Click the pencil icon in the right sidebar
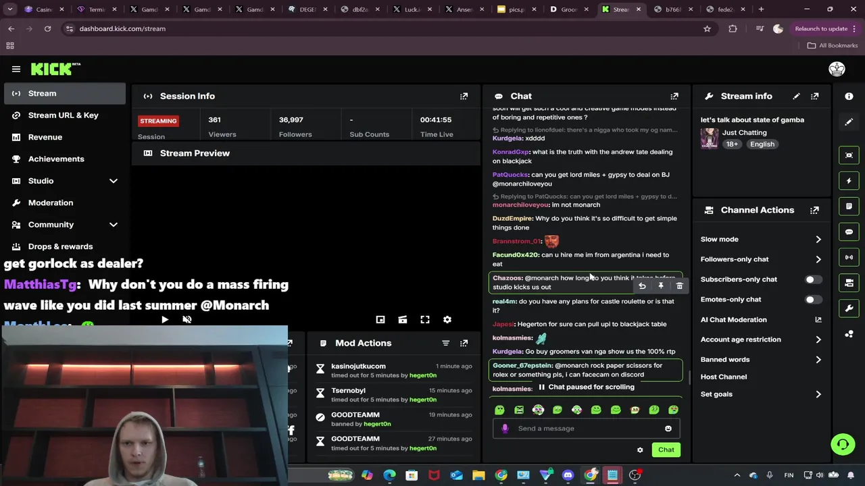The image size is (865, 486). coord(849,122)
